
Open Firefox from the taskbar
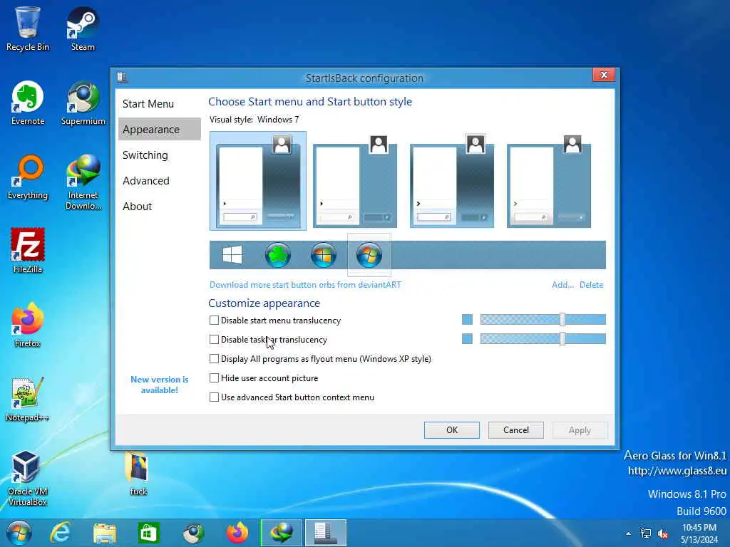[237, 533]
